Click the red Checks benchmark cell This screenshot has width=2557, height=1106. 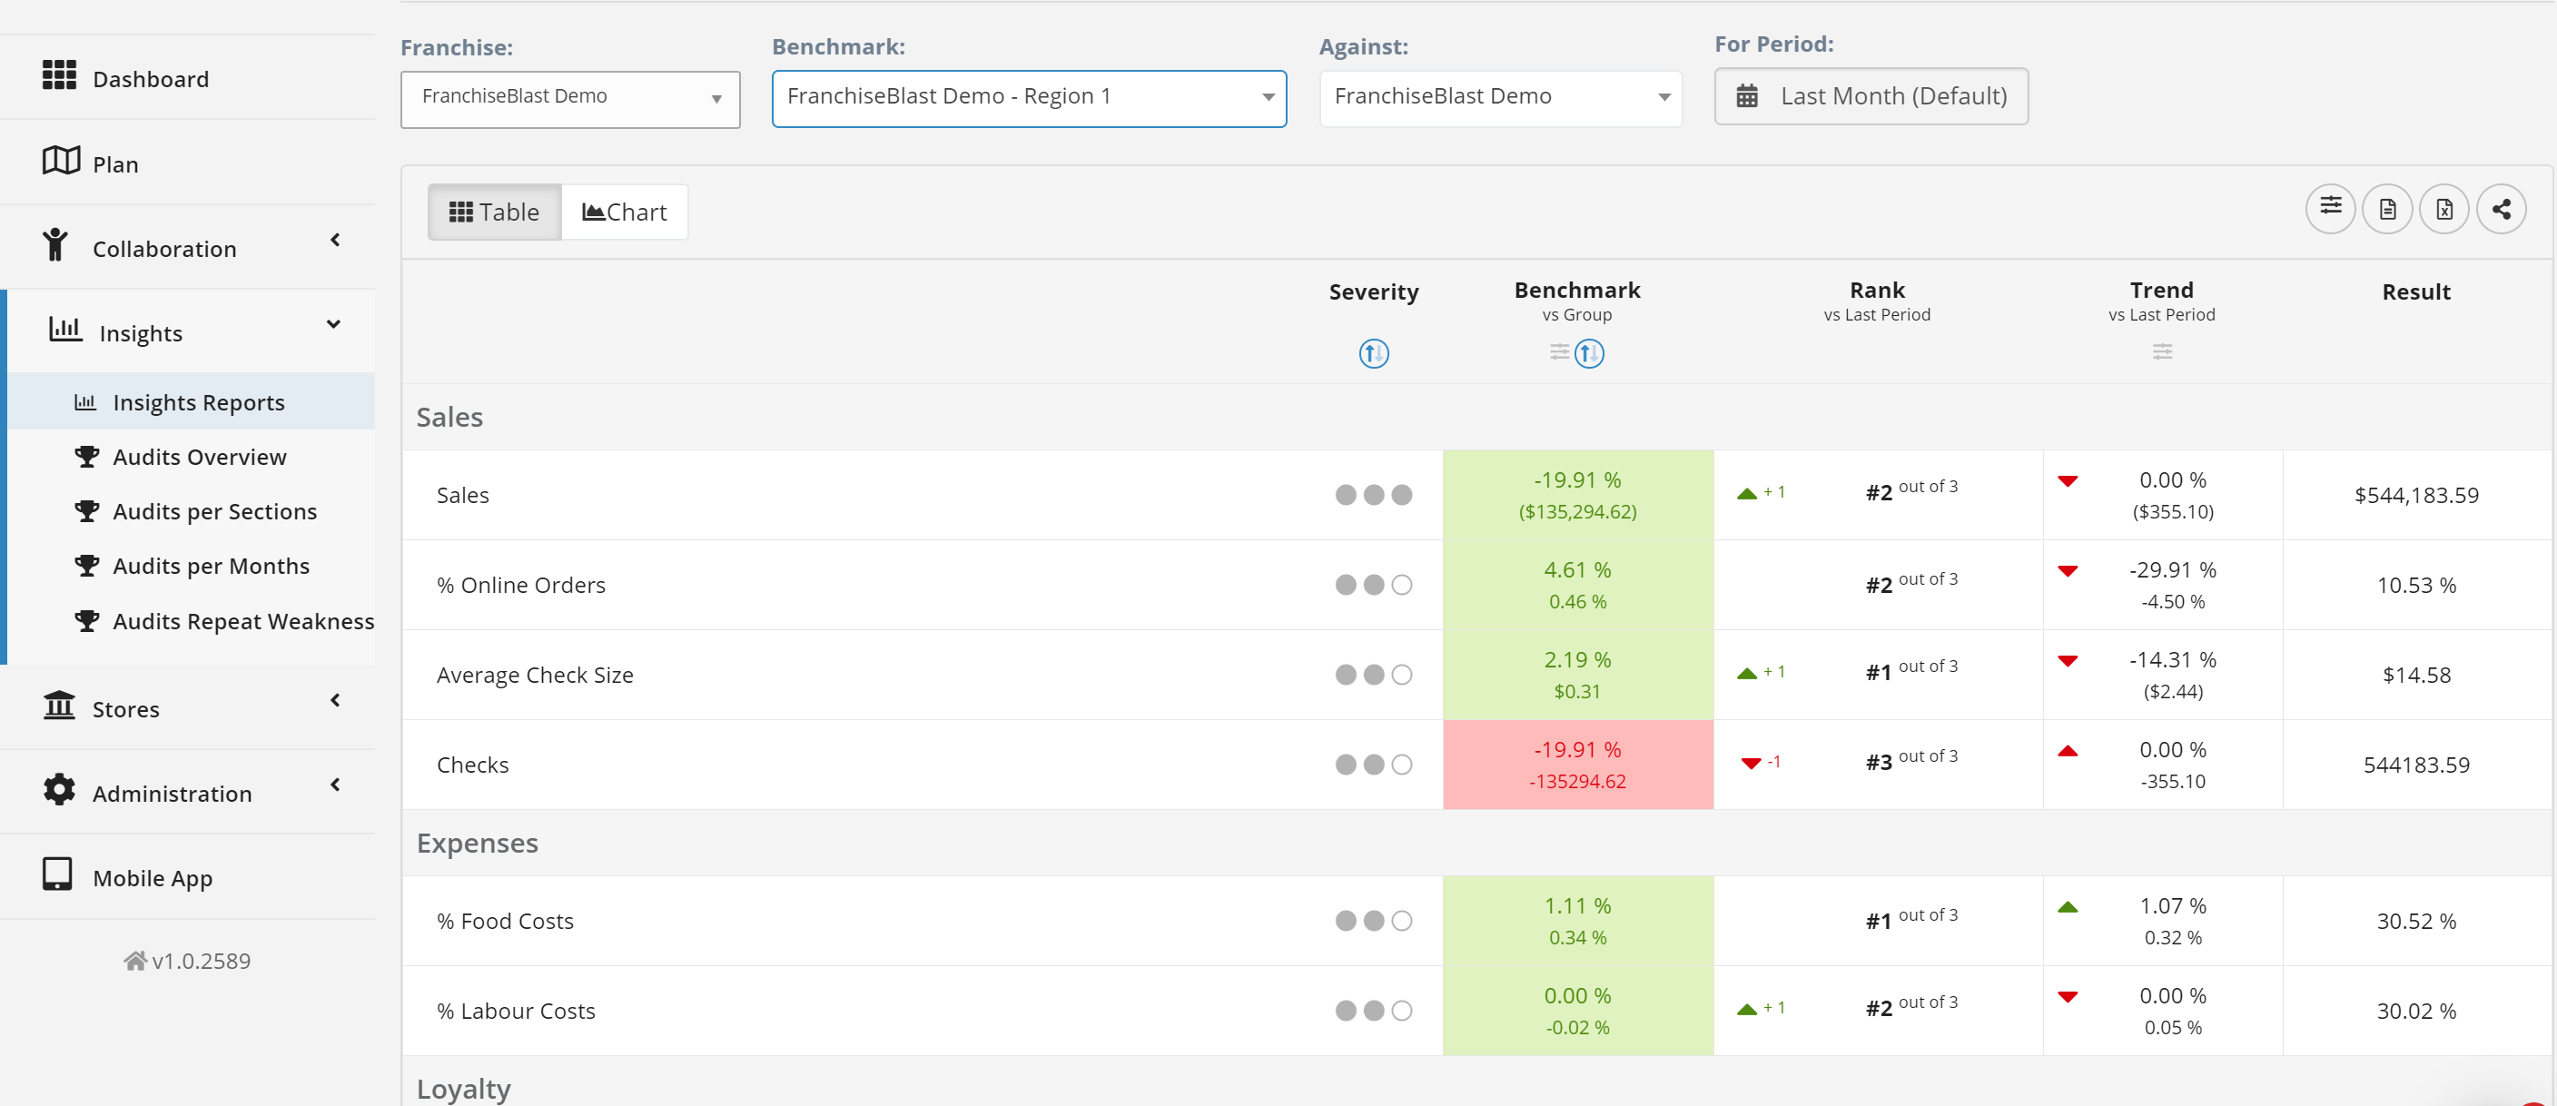(1576, 765)
